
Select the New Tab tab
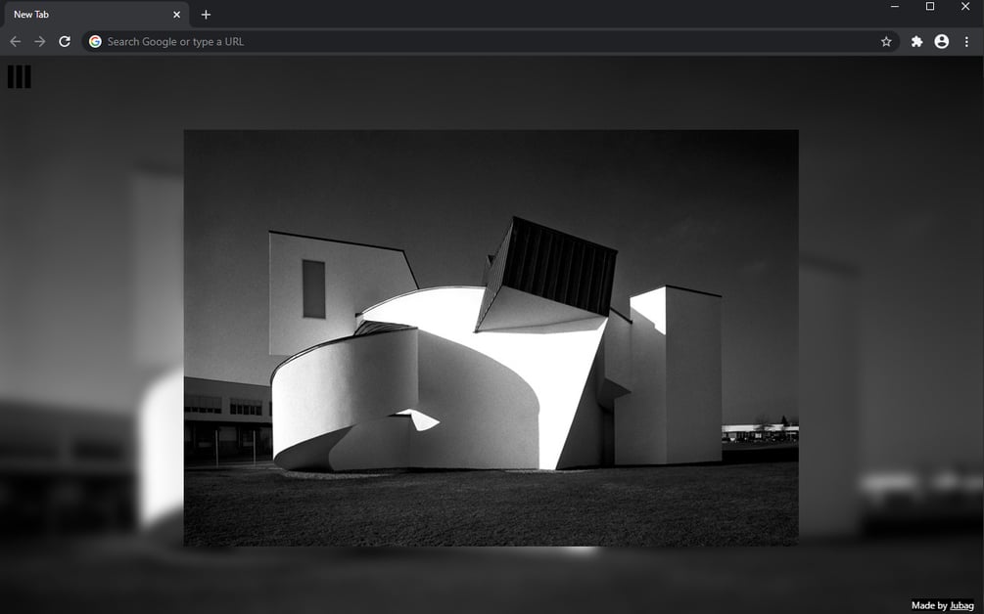(x=95, y=15)
